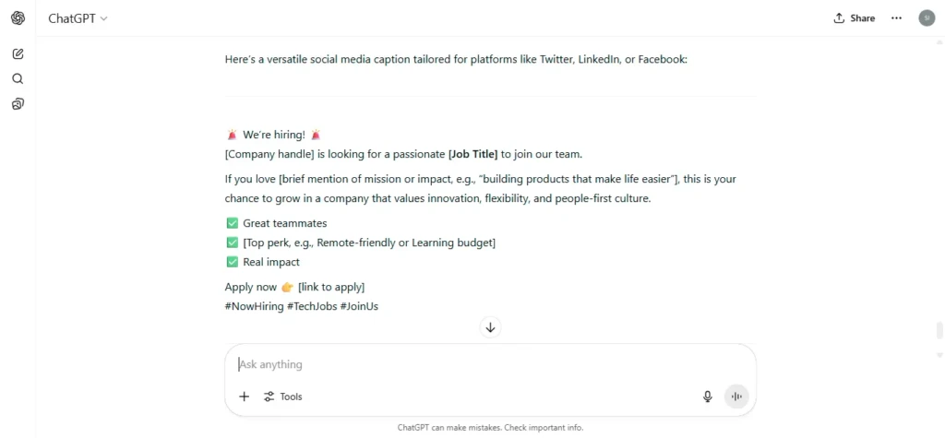The image size is (945, 438).
Task: Click the ChatGPT logo in the sidebar
Action: click(x=18, y=18)
